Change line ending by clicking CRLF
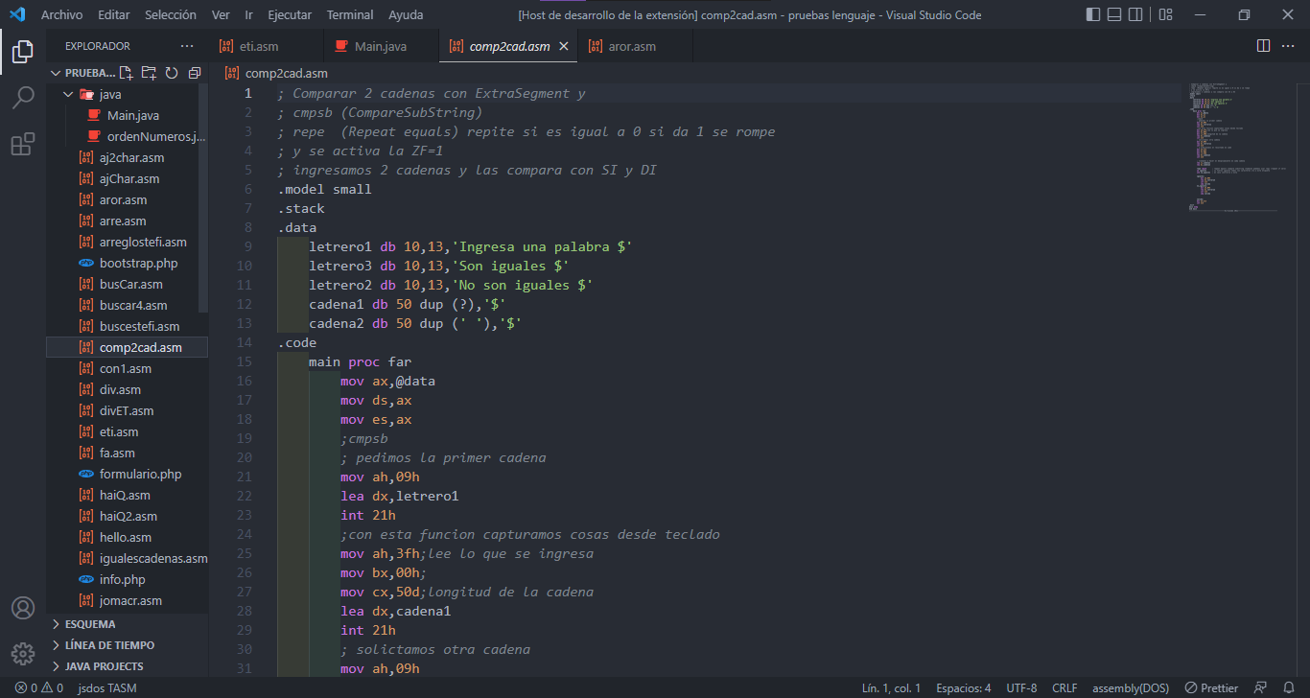Screen dimensions: 1310x698 pos(1064,687)
